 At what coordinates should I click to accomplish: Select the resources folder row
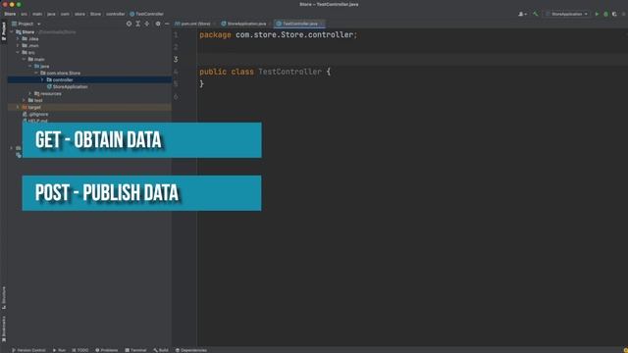(89, 93)
